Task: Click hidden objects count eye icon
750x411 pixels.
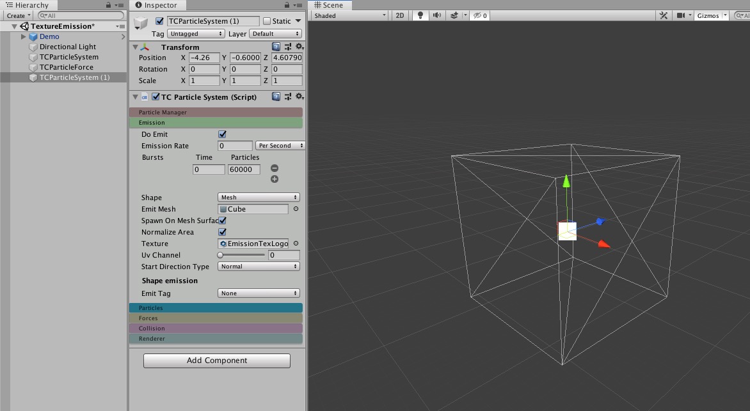Action: pos(480,15)
